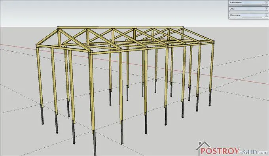
Task: Close the Слои panel with its corner button
Action: (x=267, y=9)
